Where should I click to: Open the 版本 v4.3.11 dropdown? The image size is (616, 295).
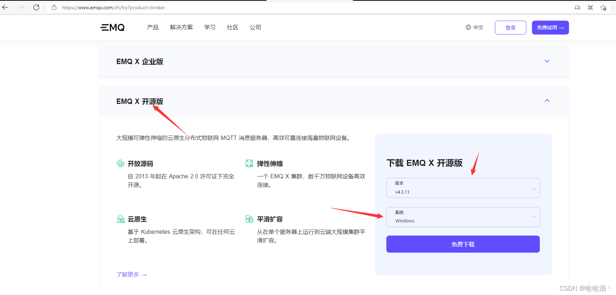pyautogui.click(x=463, y=188)
